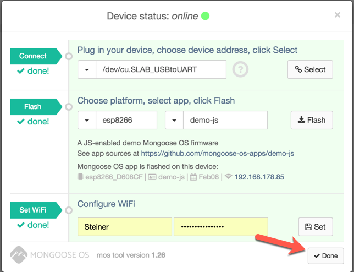This screenshot has width=354, height=272.
Task: Open the device address dropdown arrow
Action: [87, 69]
